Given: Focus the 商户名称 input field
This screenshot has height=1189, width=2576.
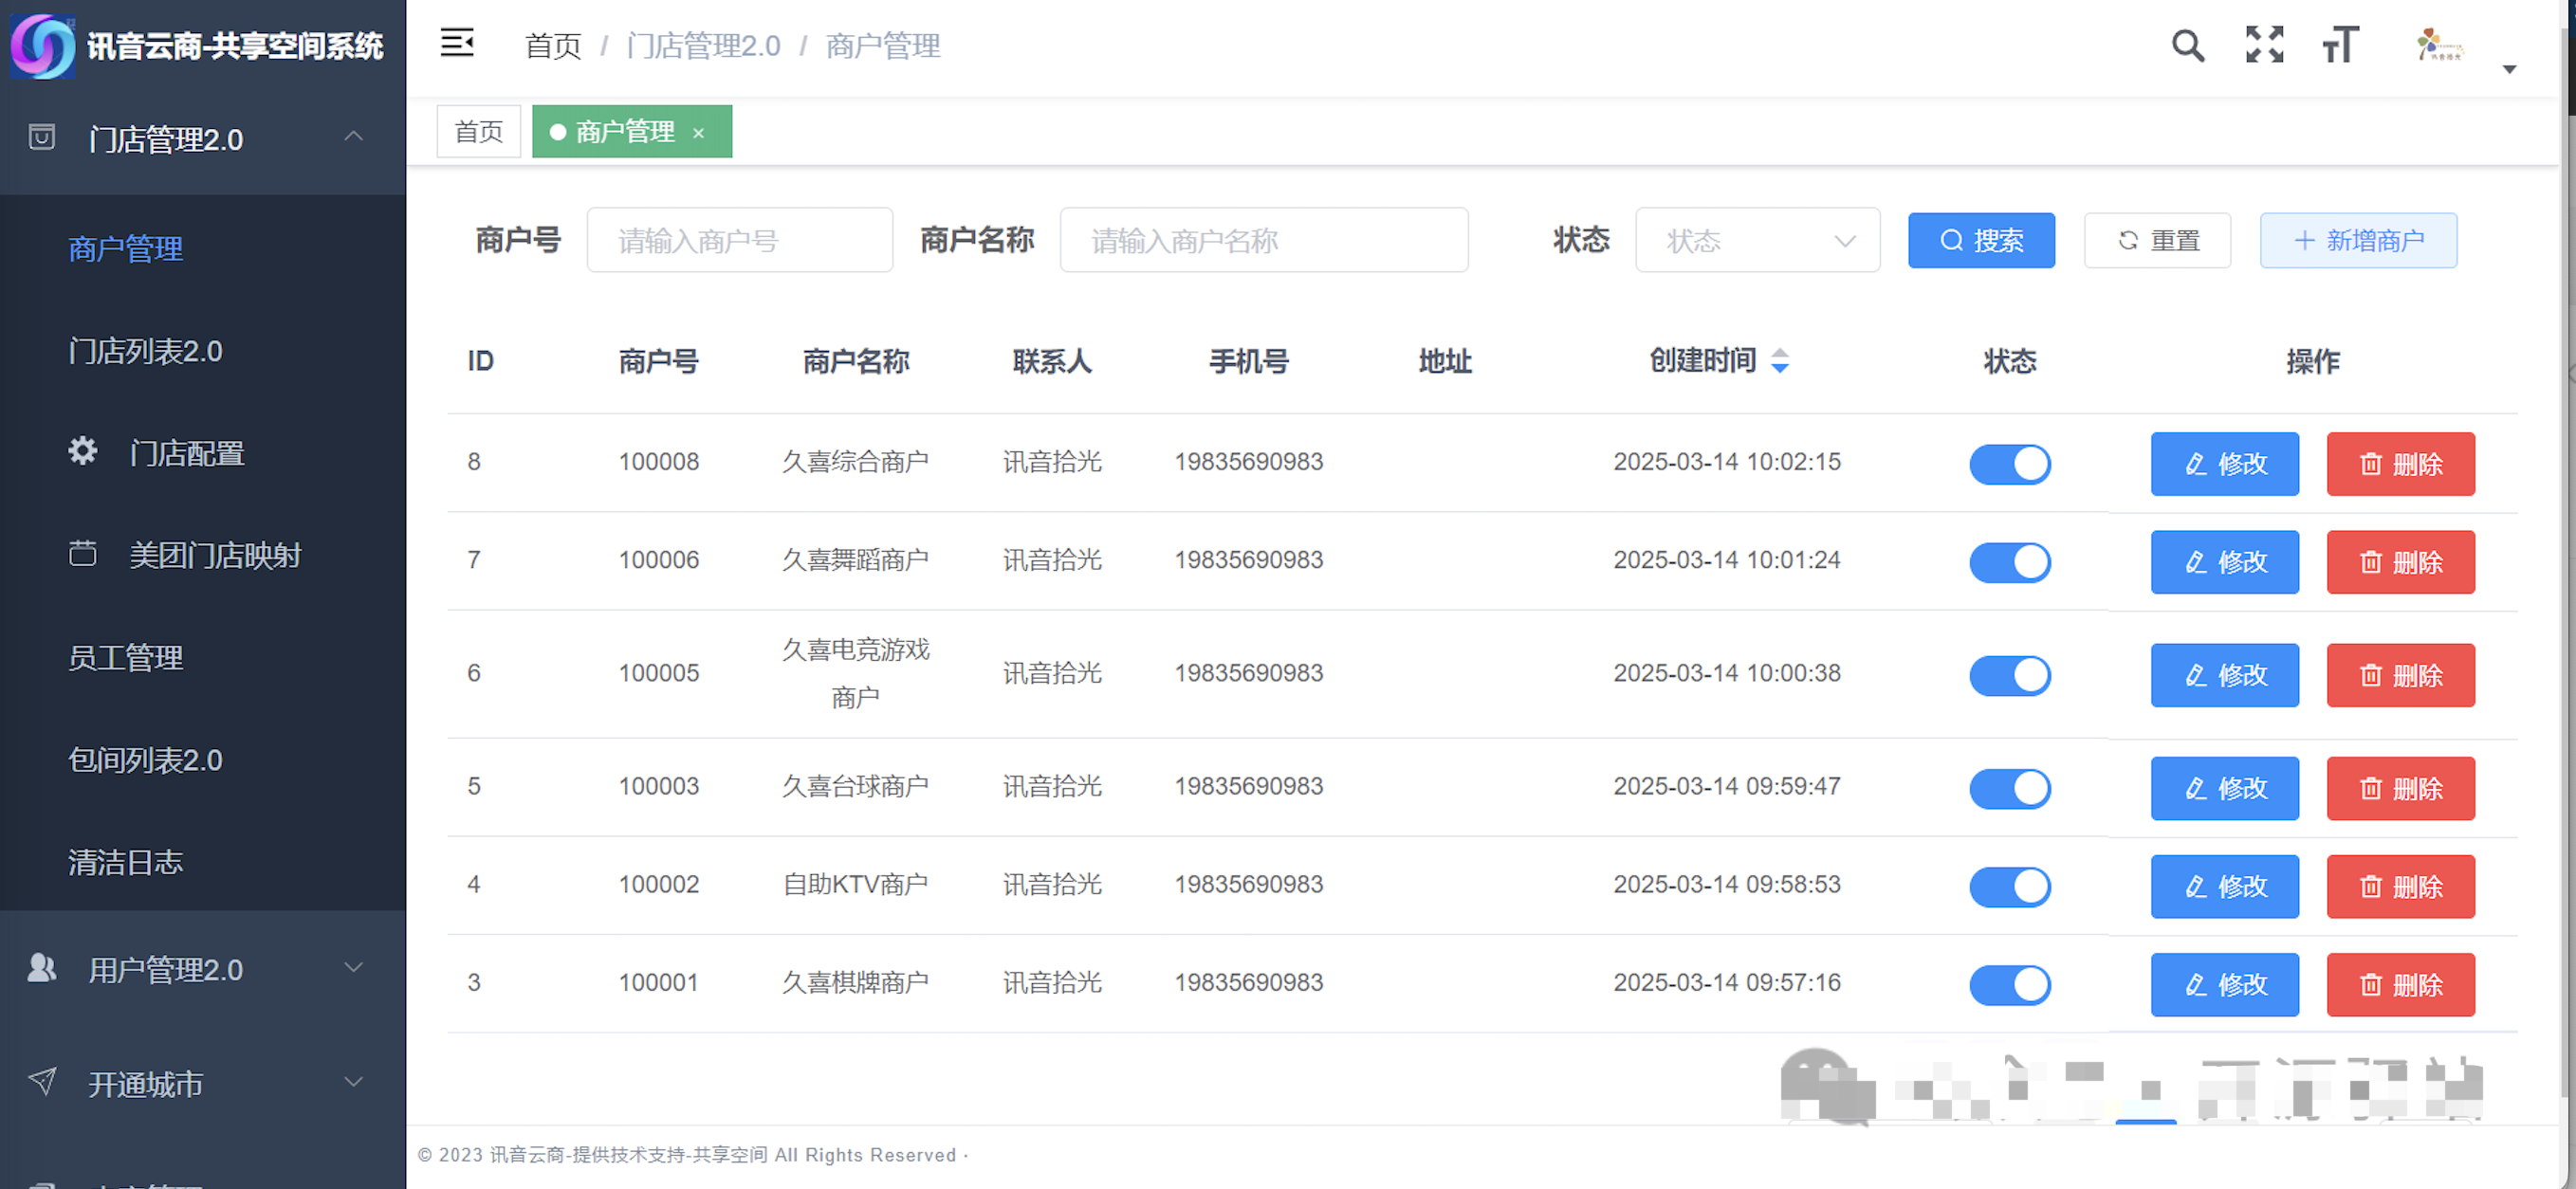Looking at the screenshot, I should (x=1263, y=241).
